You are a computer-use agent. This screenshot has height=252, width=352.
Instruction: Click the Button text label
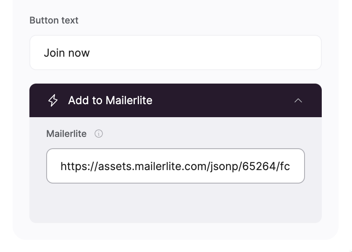[x=54, y=20]
